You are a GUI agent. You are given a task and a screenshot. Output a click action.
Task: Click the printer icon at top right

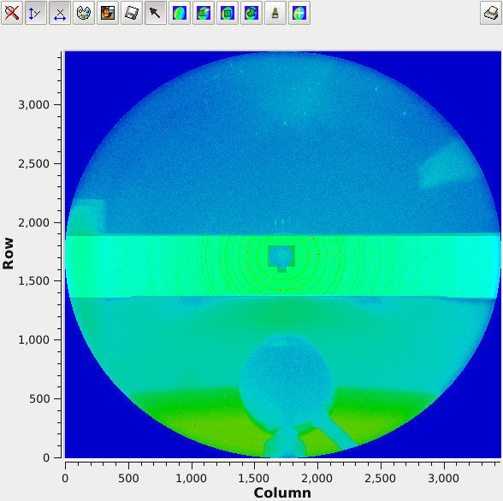491,13
